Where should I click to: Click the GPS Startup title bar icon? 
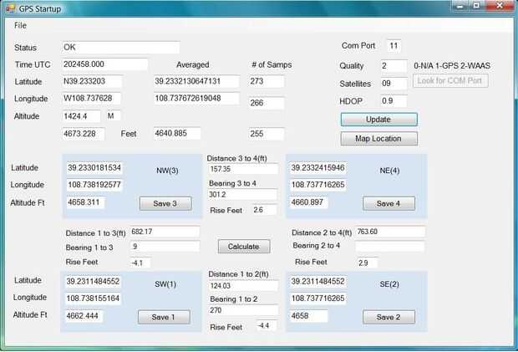(11, 8)
